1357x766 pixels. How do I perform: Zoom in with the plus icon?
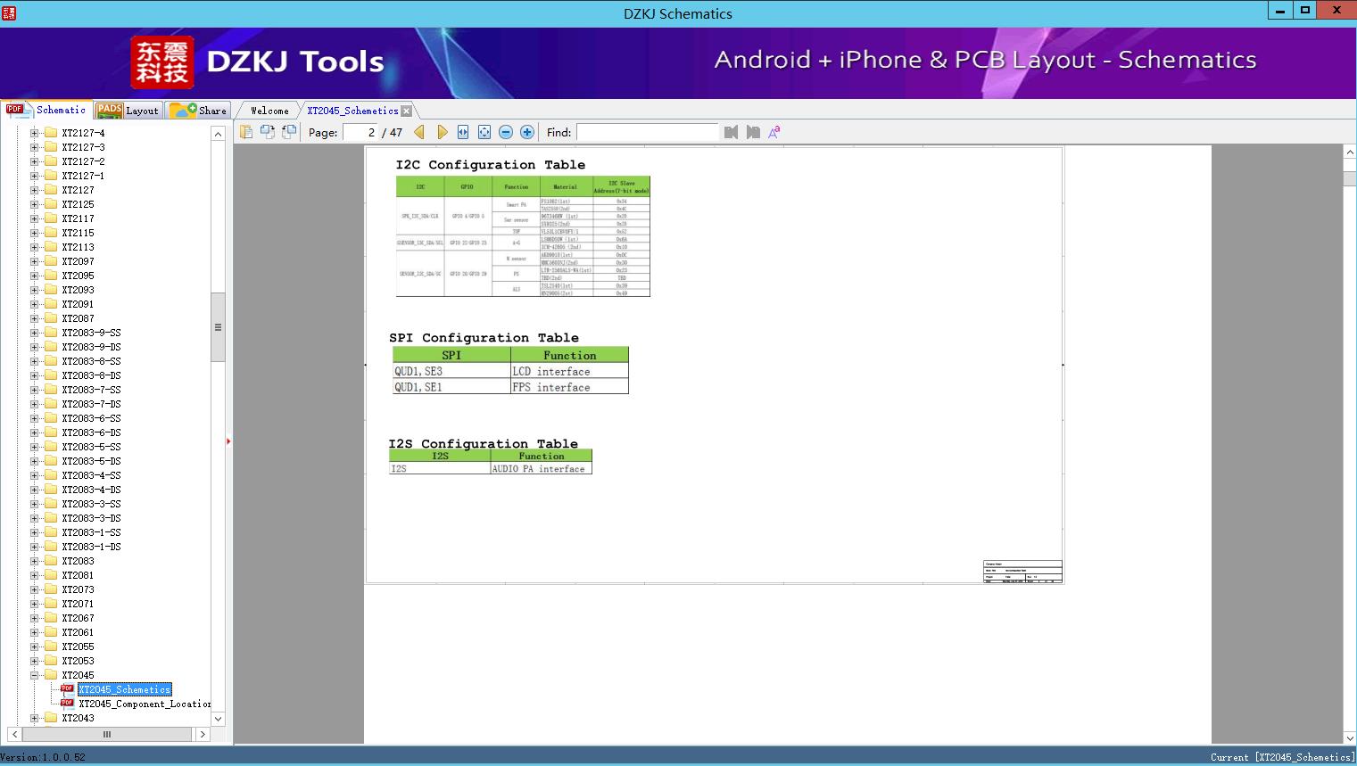coord(527,132)
